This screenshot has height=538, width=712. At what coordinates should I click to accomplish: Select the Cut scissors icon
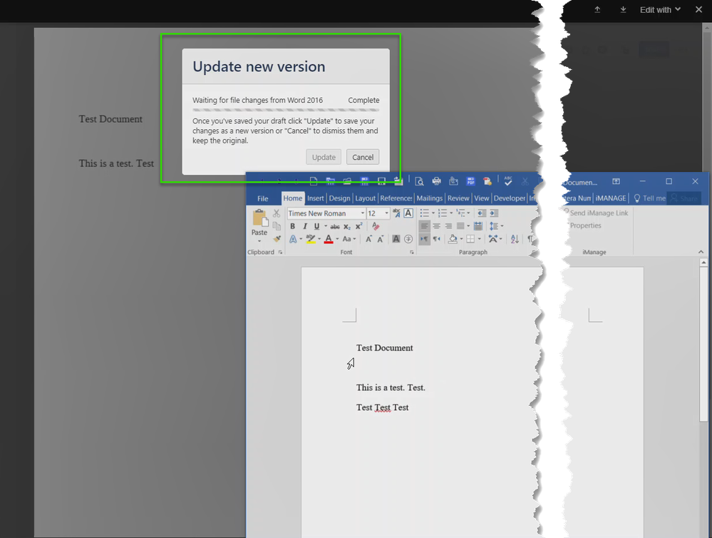pos(277,212)
